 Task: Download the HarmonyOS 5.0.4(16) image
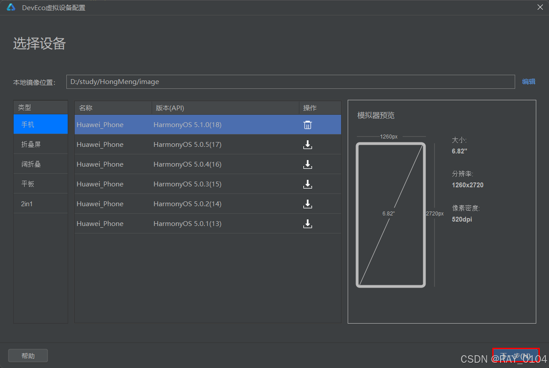308,164
